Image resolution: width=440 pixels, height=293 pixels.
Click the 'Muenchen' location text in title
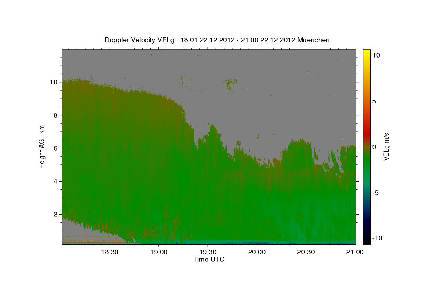click(x=313, y=40)
